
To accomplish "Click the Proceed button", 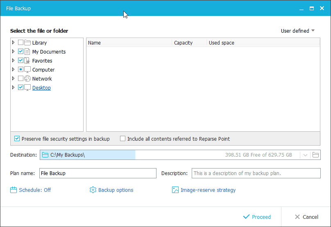I will (x=257, y=217).
